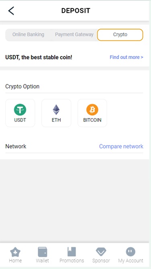Screen dimensions: 151x269
Task: Open the Wallet icon in bottom bar
Action: tap(42, 252)
